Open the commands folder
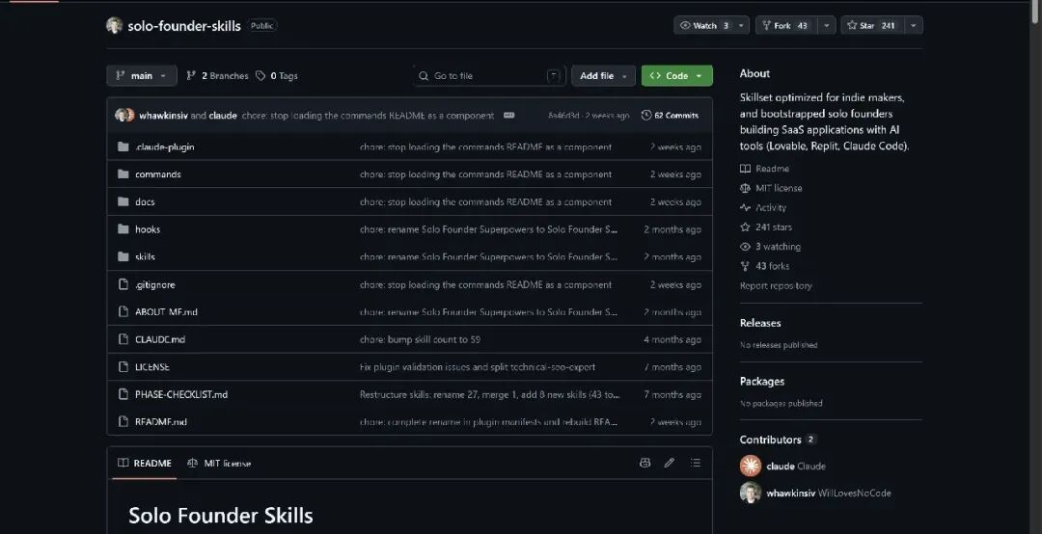1042x534 pixels. [x=158, y=174]
